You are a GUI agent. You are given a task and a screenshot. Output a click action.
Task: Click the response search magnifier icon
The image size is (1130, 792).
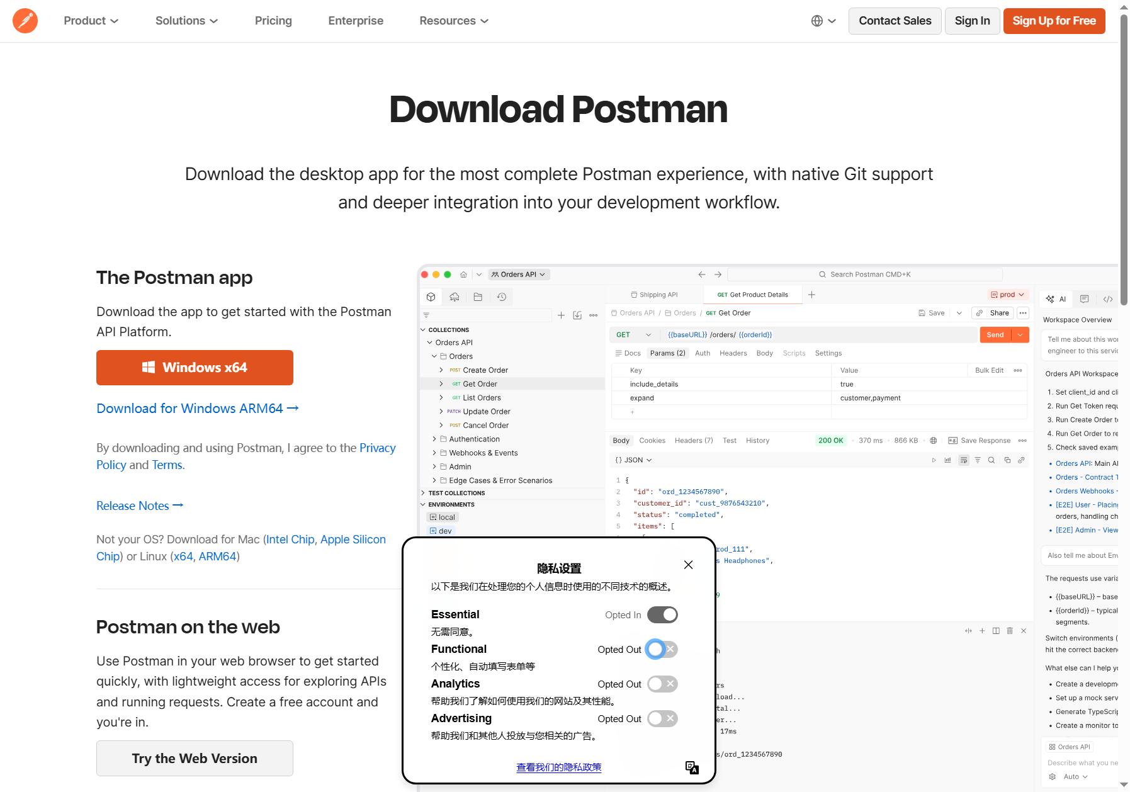point(992,460)
